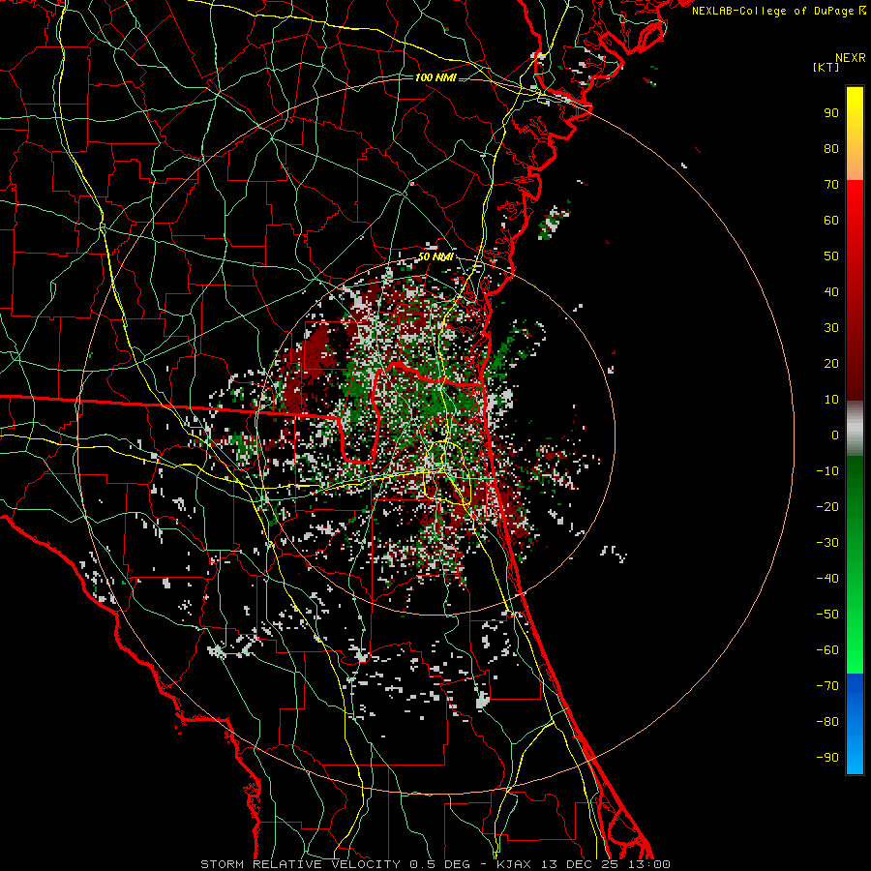Click the "60" velocity scale label
The image size is (871, 871).
pyautogui.click(x=831, y=221)
